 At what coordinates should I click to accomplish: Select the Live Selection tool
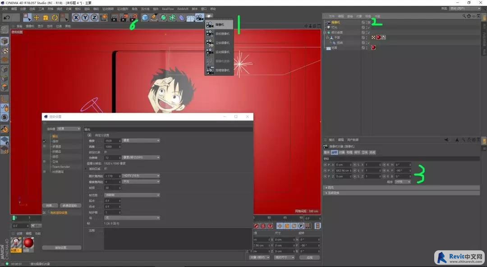point(27,18)
